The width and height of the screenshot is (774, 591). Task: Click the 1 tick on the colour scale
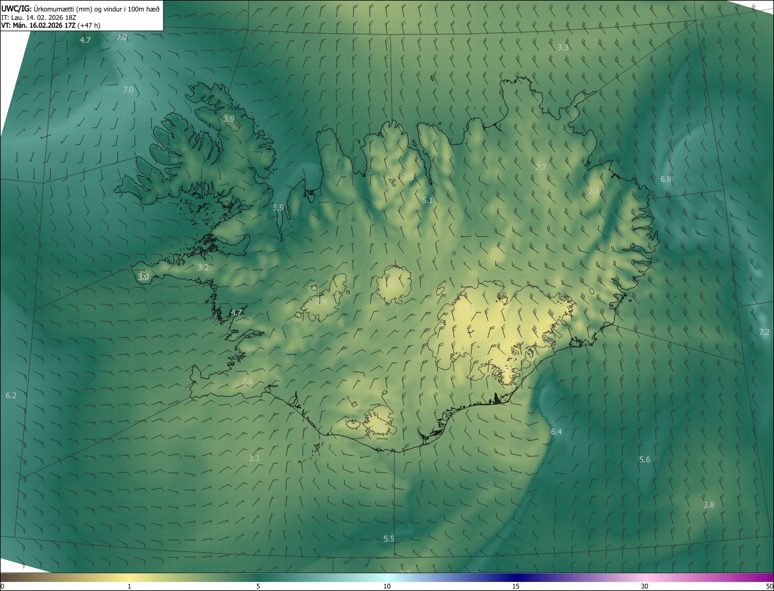pyautogui.click(x=129, y=586)
